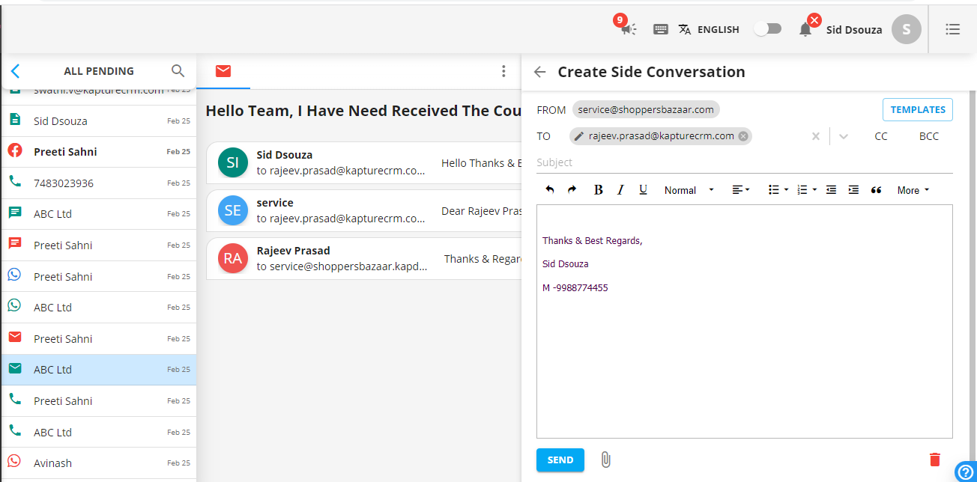Click the RA avatar of Rajeev Prasad
This screenshot has width=977, height=482.
pos(233,258)
